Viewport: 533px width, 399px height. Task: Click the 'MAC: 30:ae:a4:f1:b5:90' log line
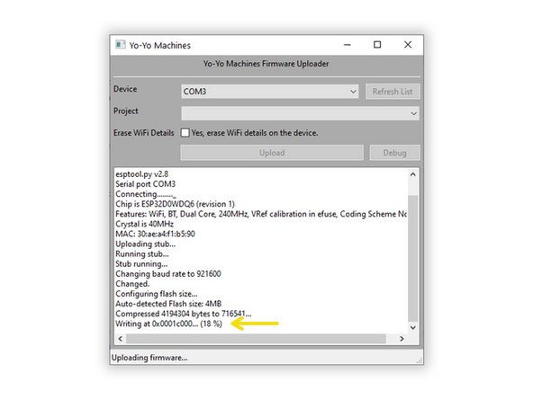156,234
